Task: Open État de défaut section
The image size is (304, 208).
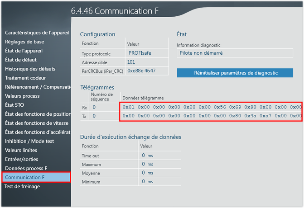Action: [x=21, y=60]
